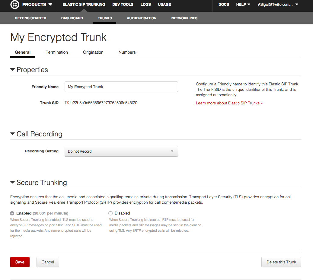Image resolution: width=313 pixels, height=280 pixels.
Task: Click Delete this Trunk button
Action: click(281, 262)
